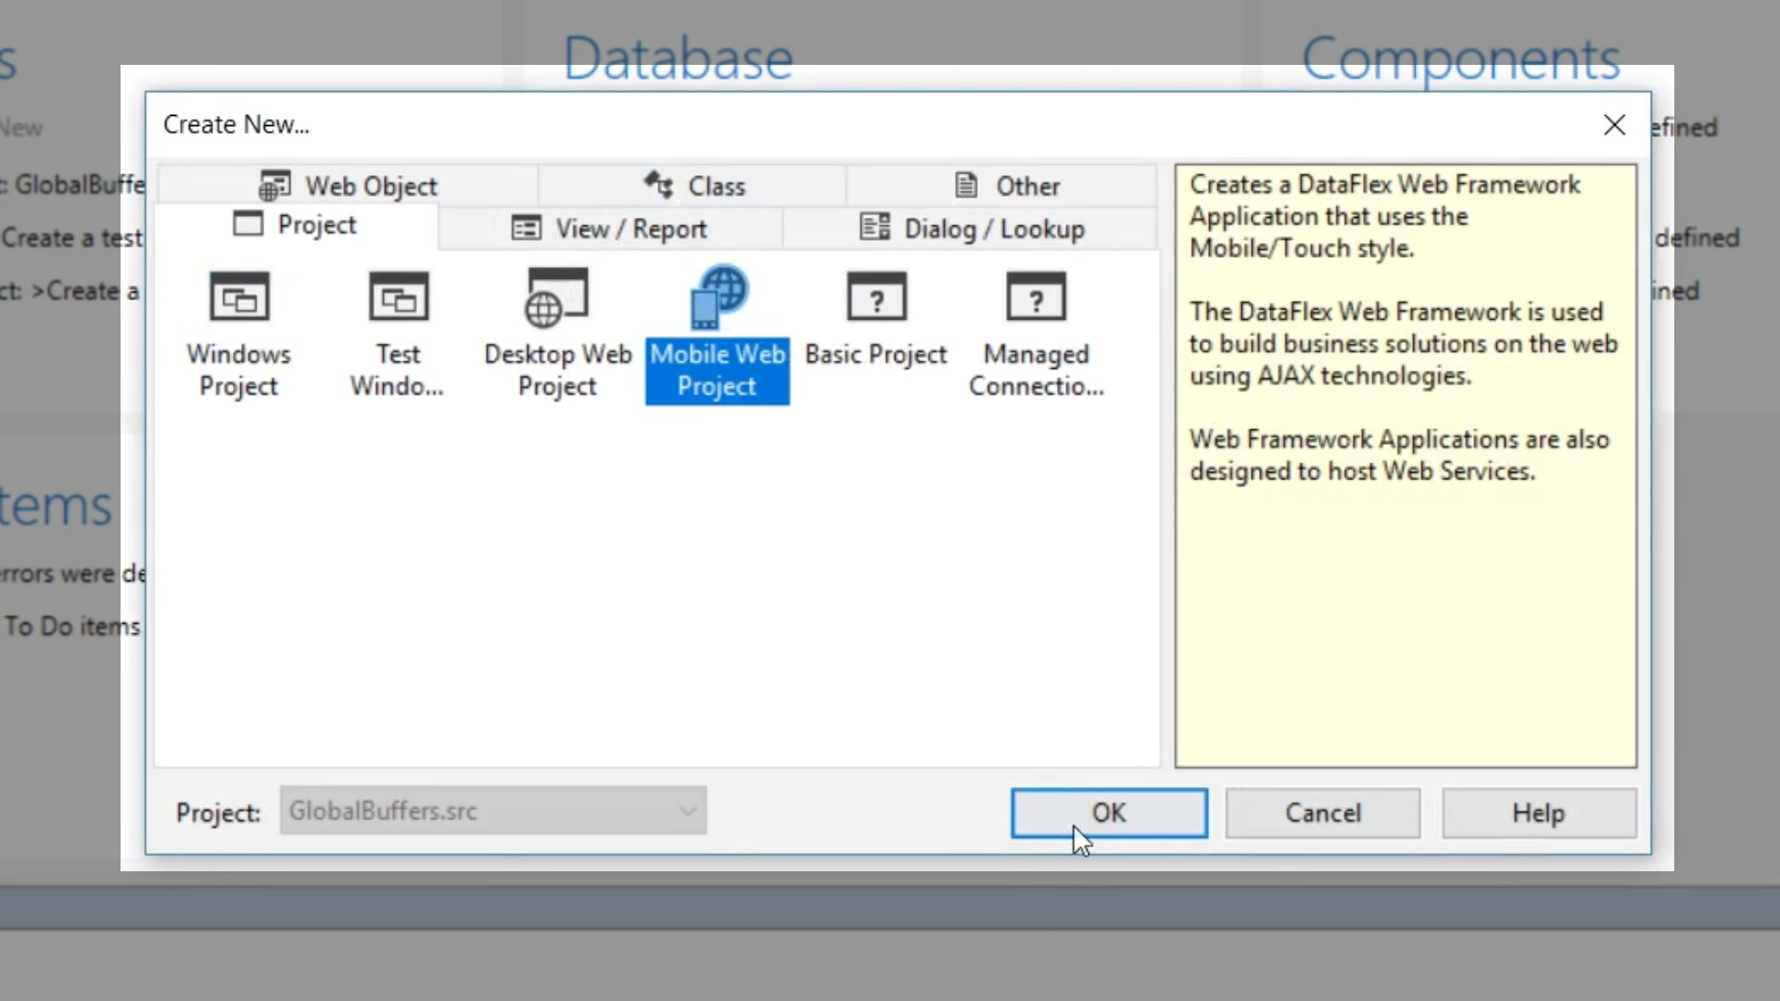Open the Class tab
The width and height of the screenshot is (1780, 1001).
point(694,185)
